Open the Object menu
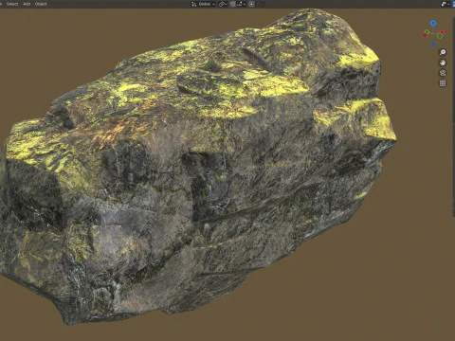455x341 pixels. (41, 4)
